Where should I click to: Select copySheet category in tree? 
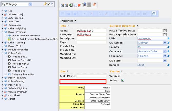[14, 95]
